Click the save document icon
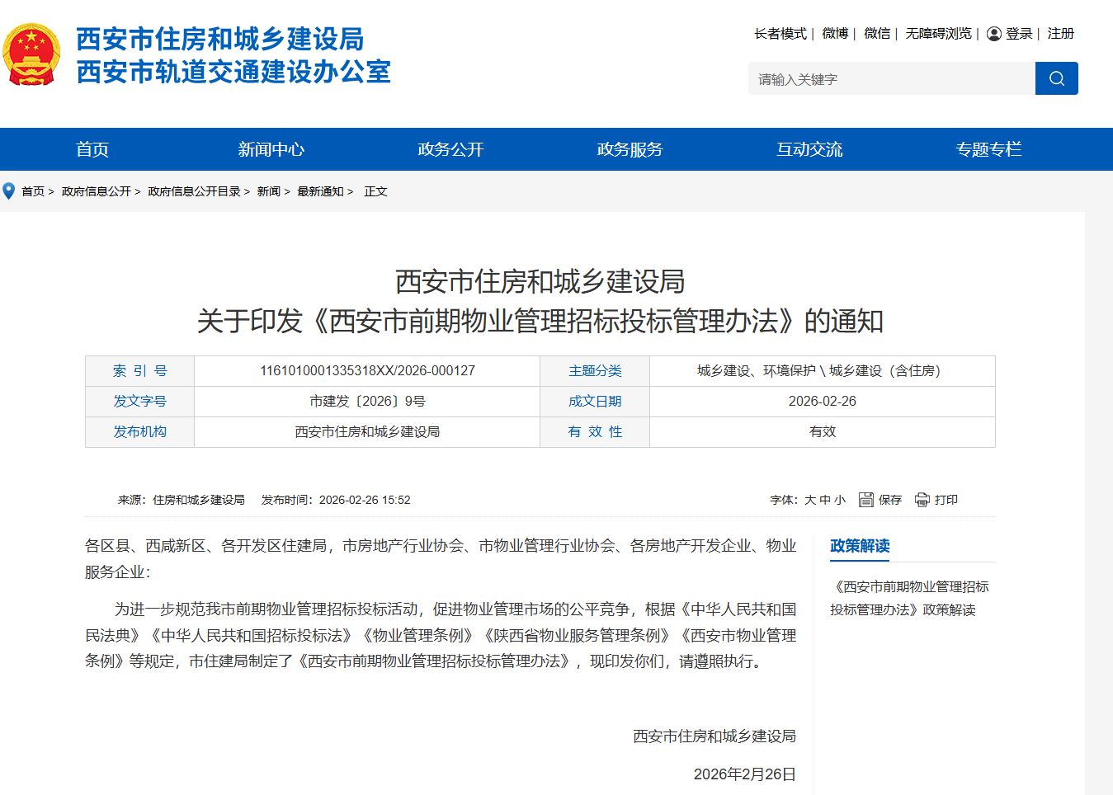1113x795 pixels. pyautogui.click(x=865, y=500)
